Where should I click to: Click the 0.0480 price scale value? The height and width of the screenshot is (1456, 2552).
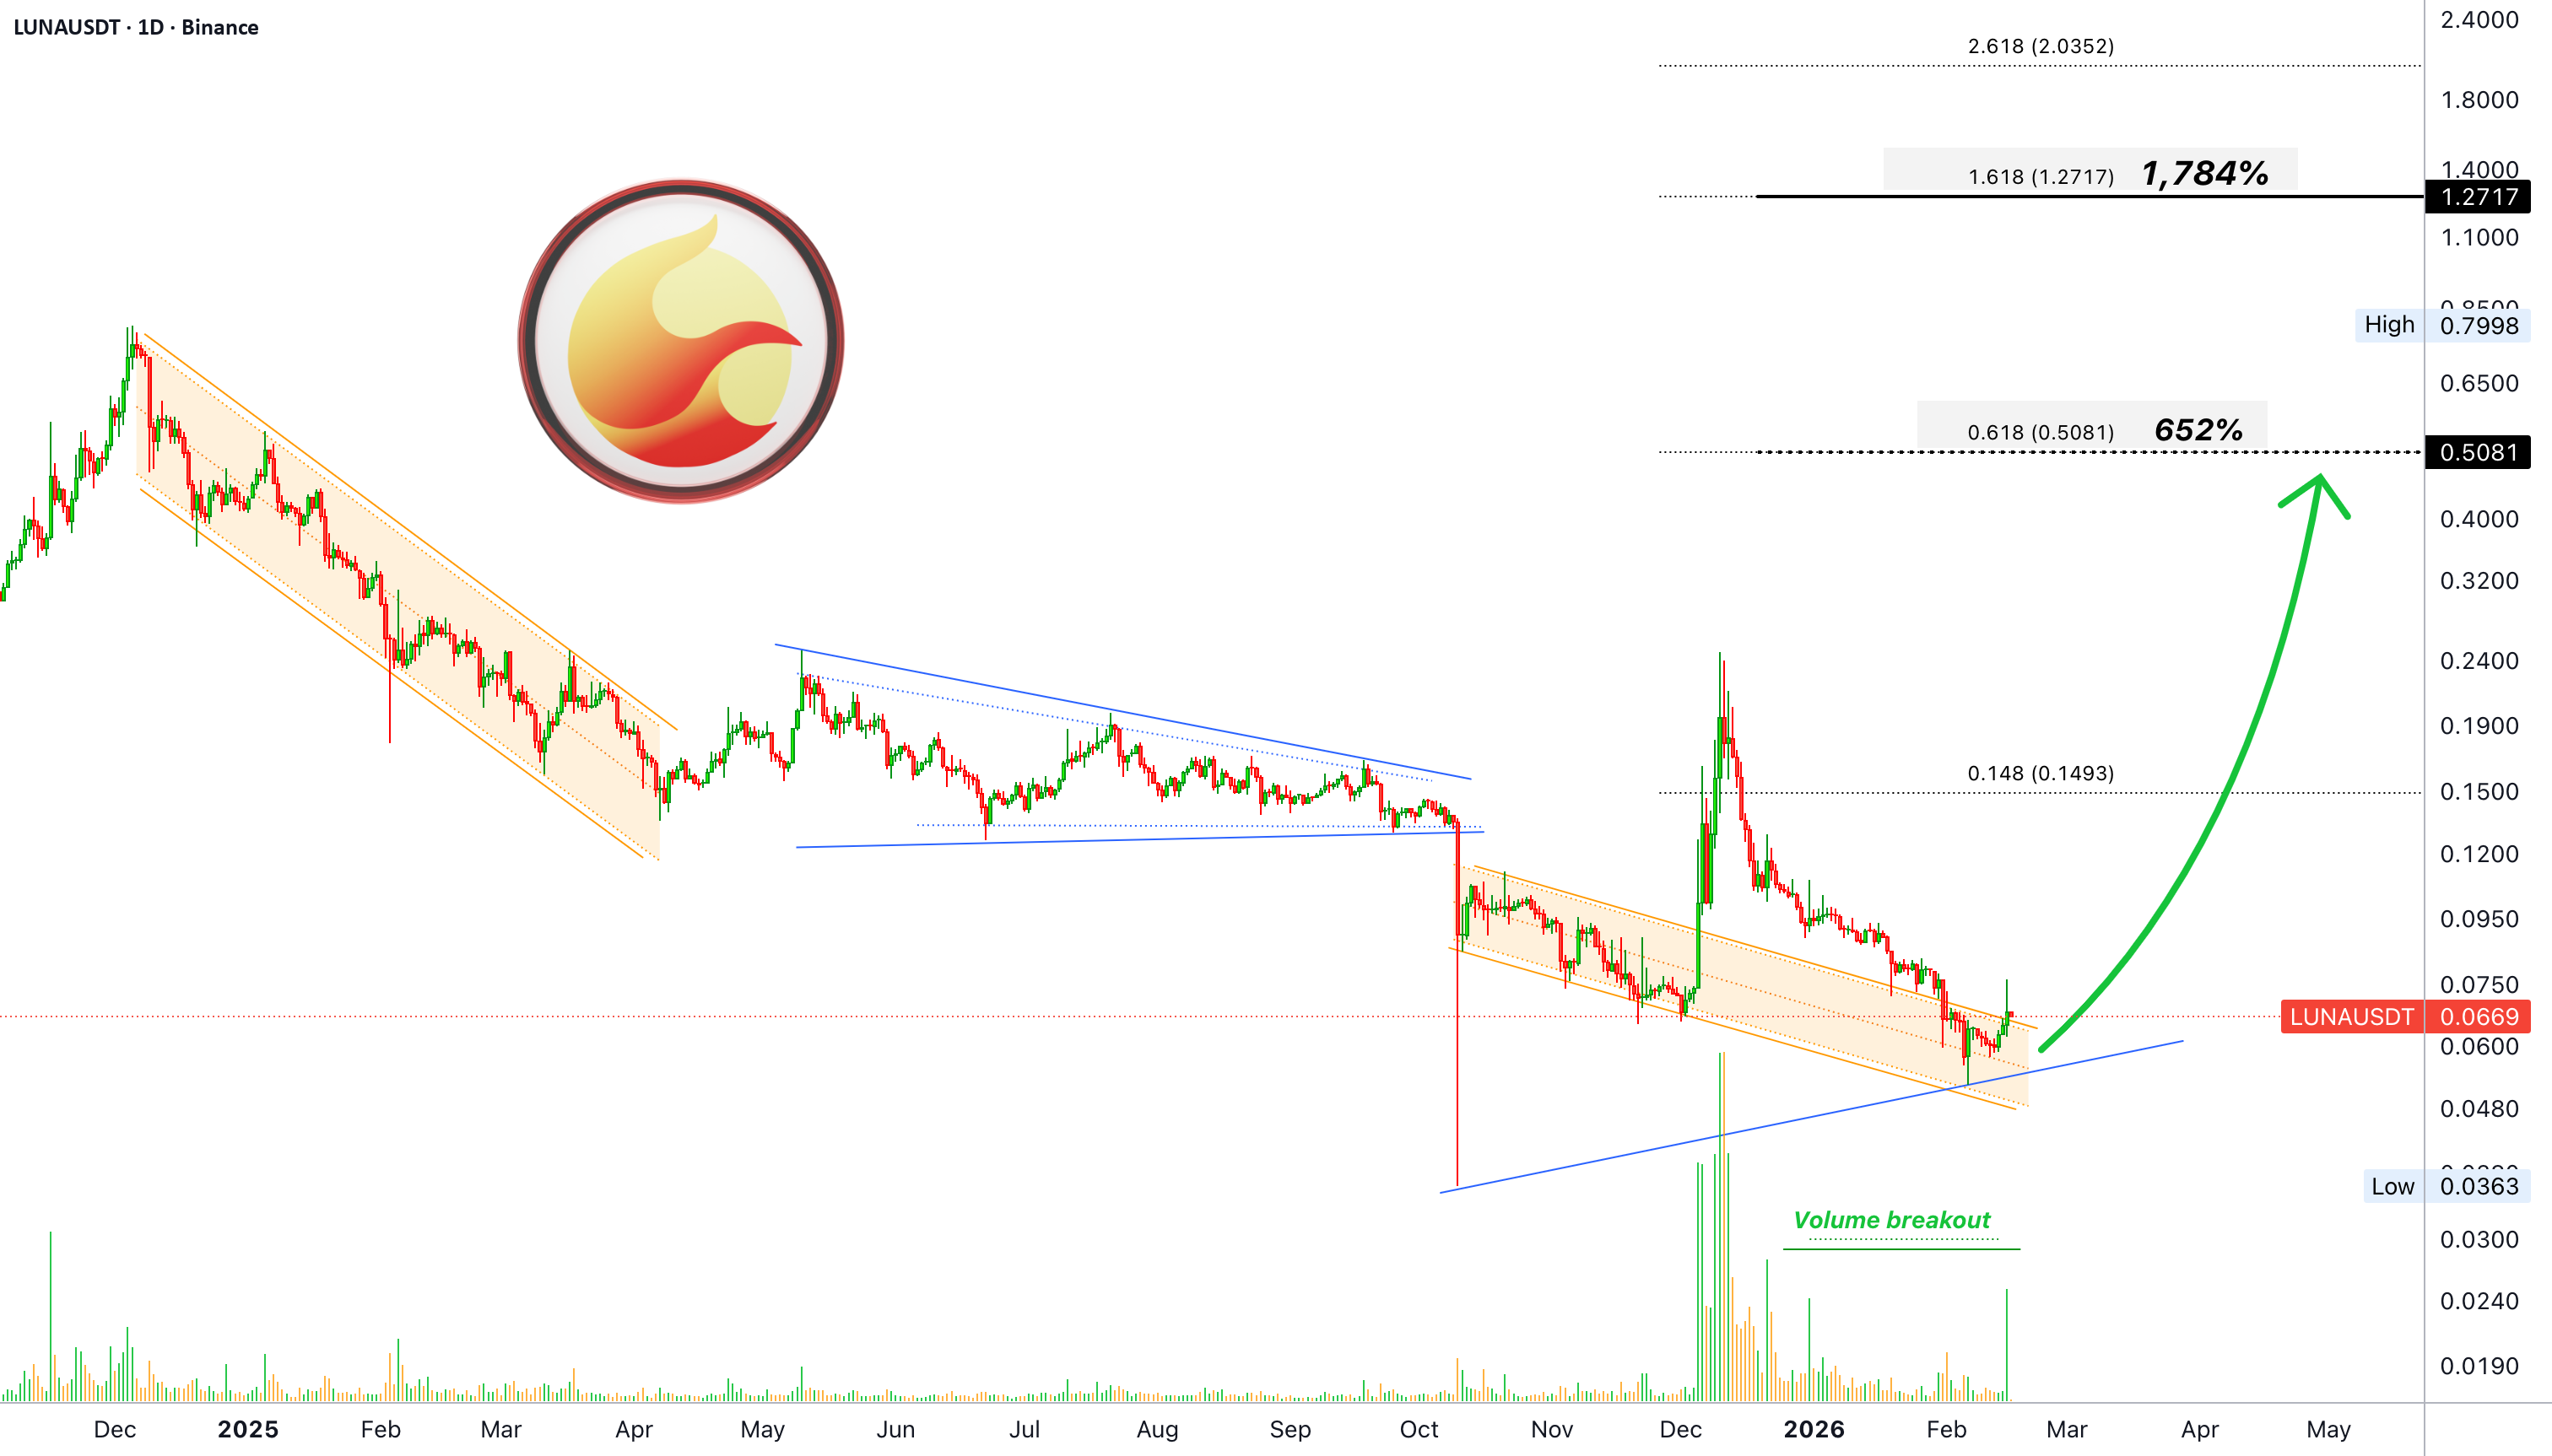(x=2479, y=1108)
